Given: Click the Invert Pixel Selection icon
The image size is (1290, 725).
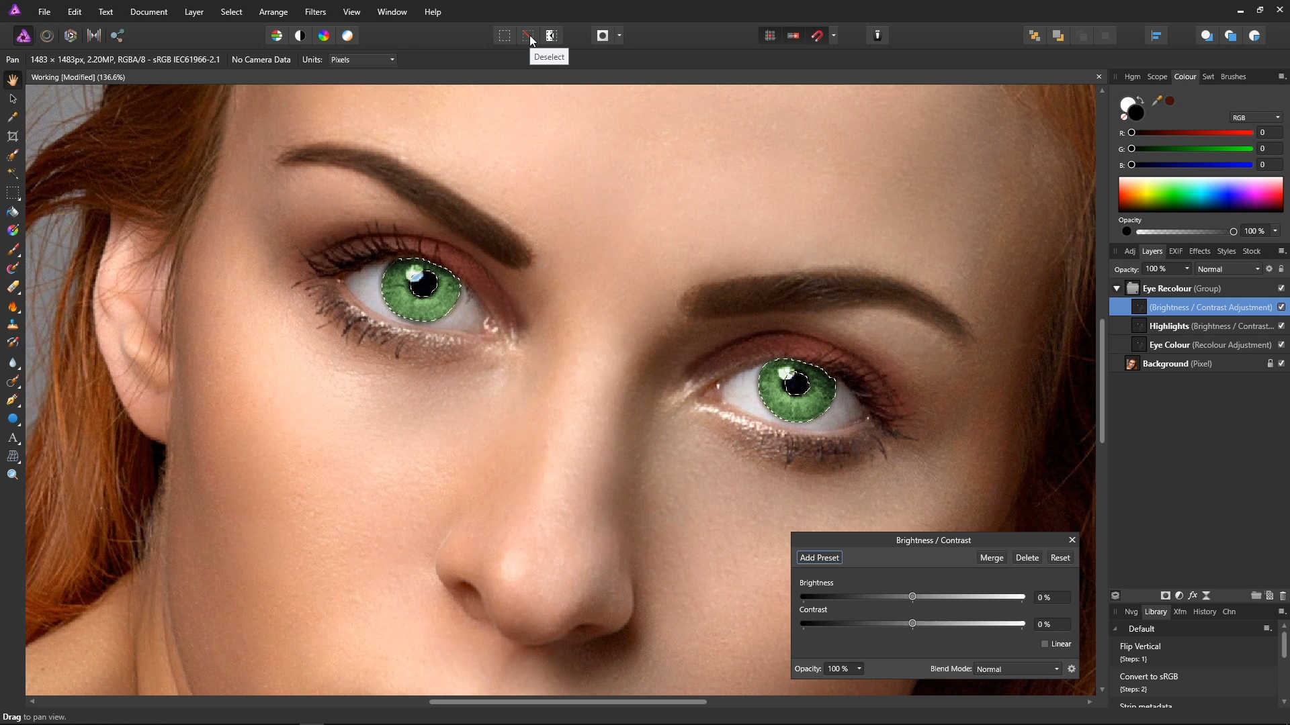Looking at the screenshot, I should (552, 36).
